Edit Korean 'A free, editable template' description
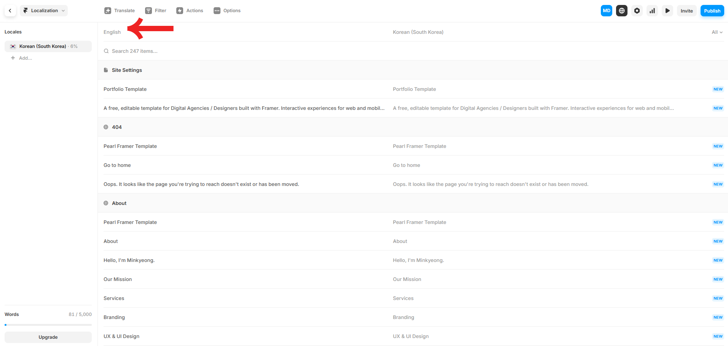The height and width of the screenshot is (346, 728). coord(533,108)
